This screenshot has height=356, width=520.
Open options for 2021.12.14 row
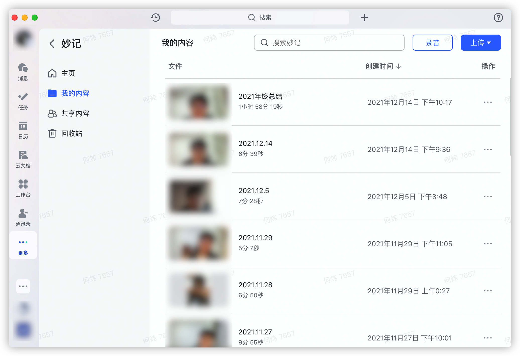[x=488, y=149]
